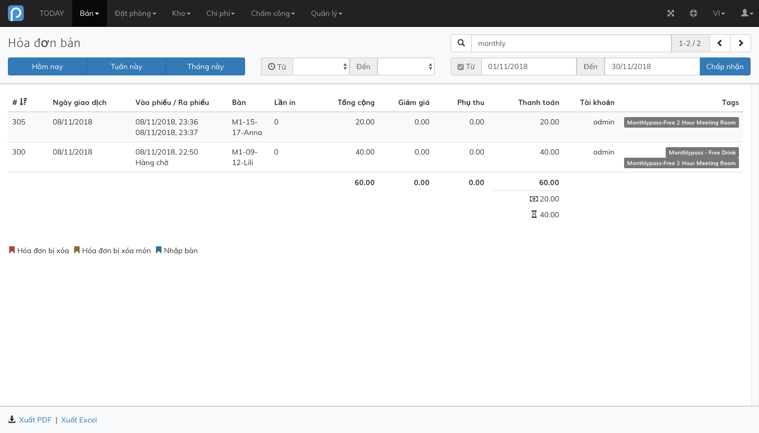The height and width of the screenshot is (433, 759).
Task: Click the Monthlypass - Free Drink tag
Action: coord(702,152)
